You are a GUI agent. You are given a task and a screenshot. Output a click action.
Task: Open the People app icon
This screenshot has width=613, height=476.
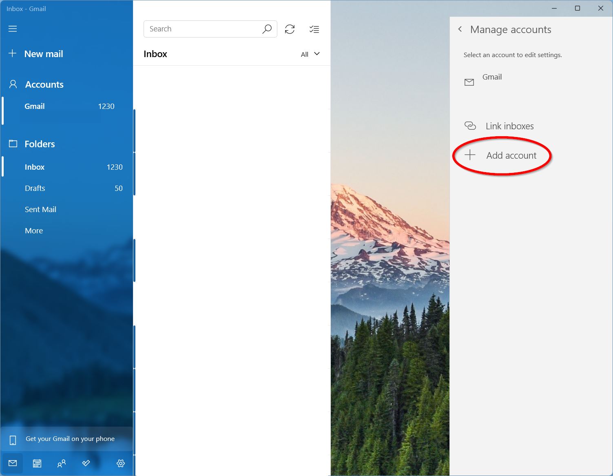point(62,463)
